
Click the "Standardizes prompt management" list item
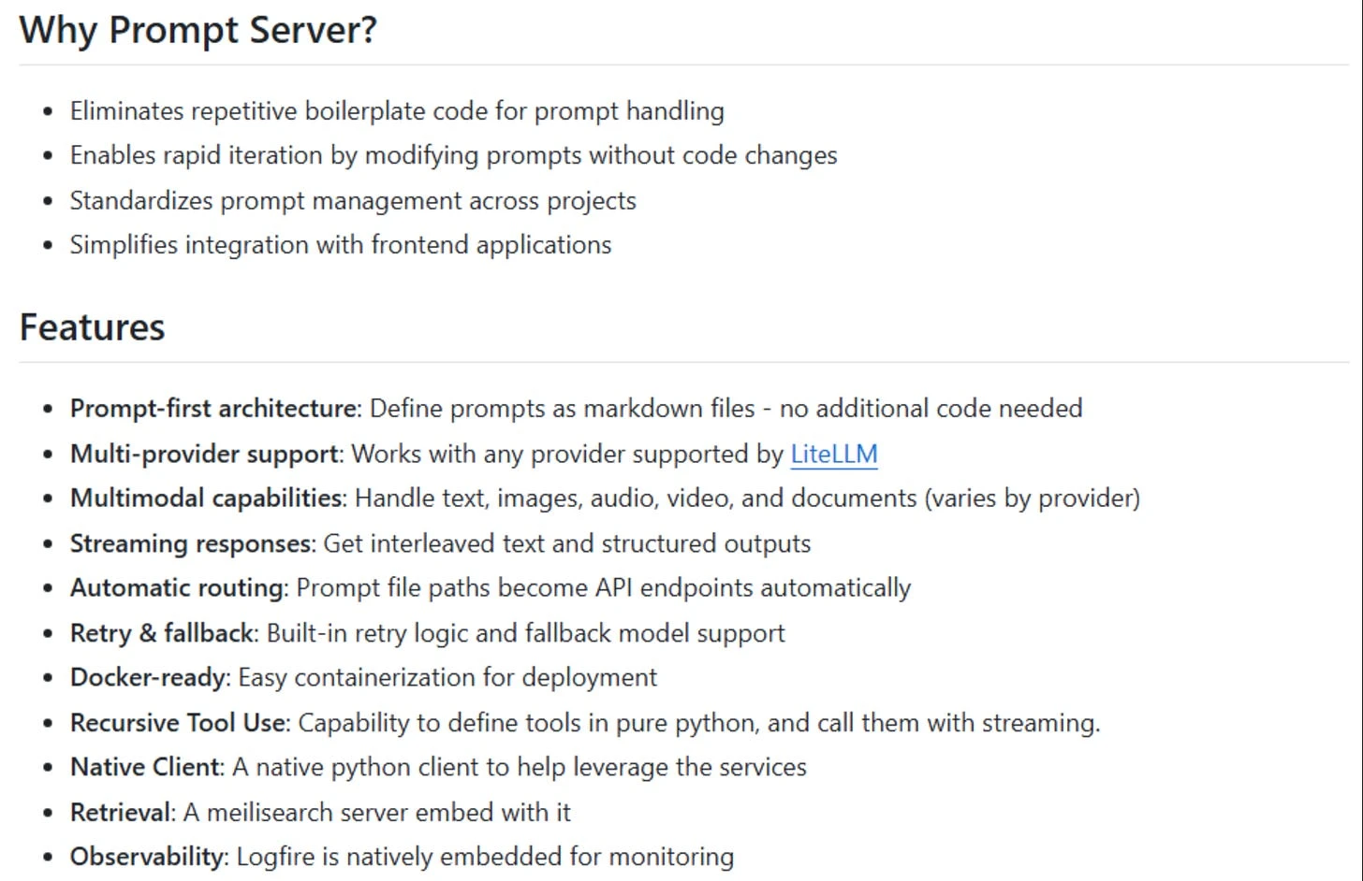pyautogui.click(x=352, y=201)
